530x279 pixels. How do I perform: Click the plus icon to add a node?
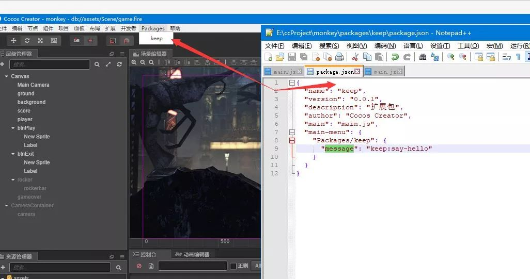[x=2, y=64]
